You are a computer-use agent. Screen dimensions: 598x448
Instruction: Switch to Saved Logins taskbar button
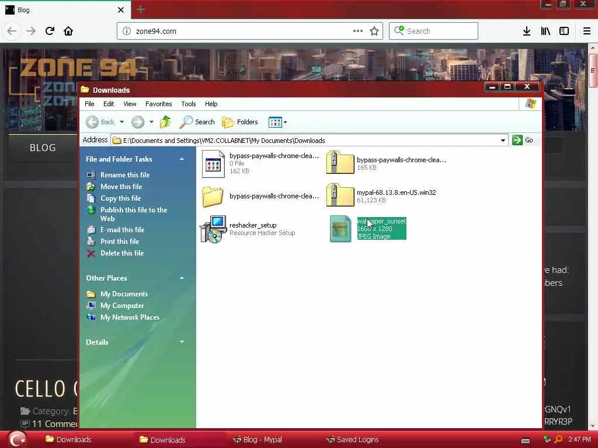pos(352,440)
